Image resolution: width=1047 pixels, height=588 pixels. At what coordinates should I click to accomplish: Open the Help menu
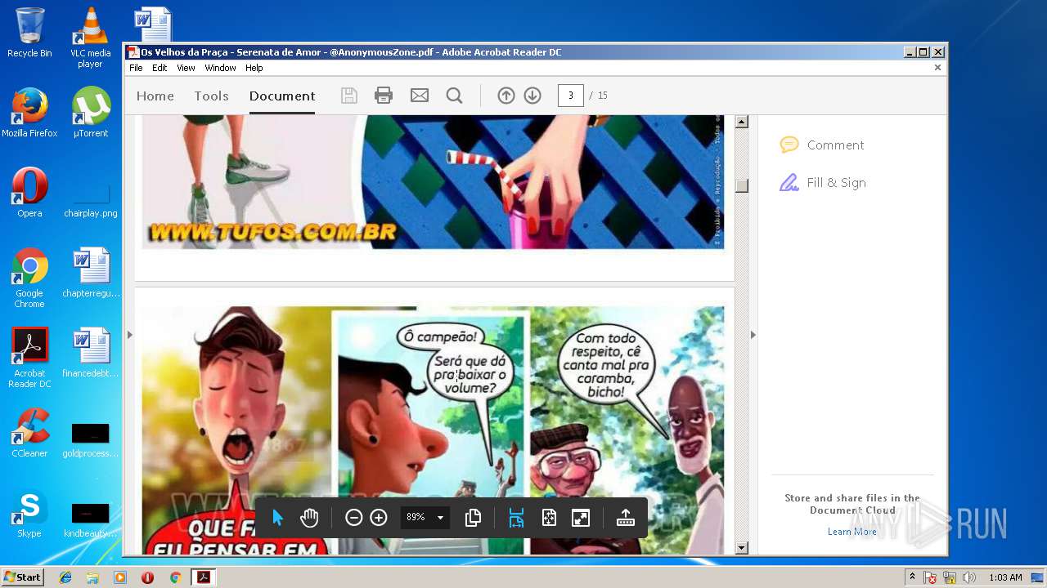click(254, 69)
